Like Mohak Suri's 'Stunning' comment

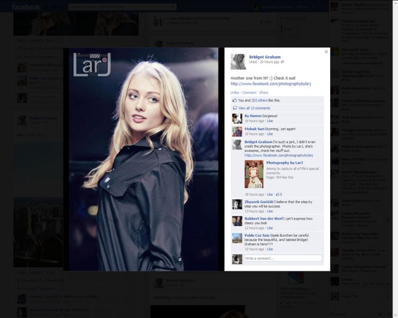pos(270,134)
